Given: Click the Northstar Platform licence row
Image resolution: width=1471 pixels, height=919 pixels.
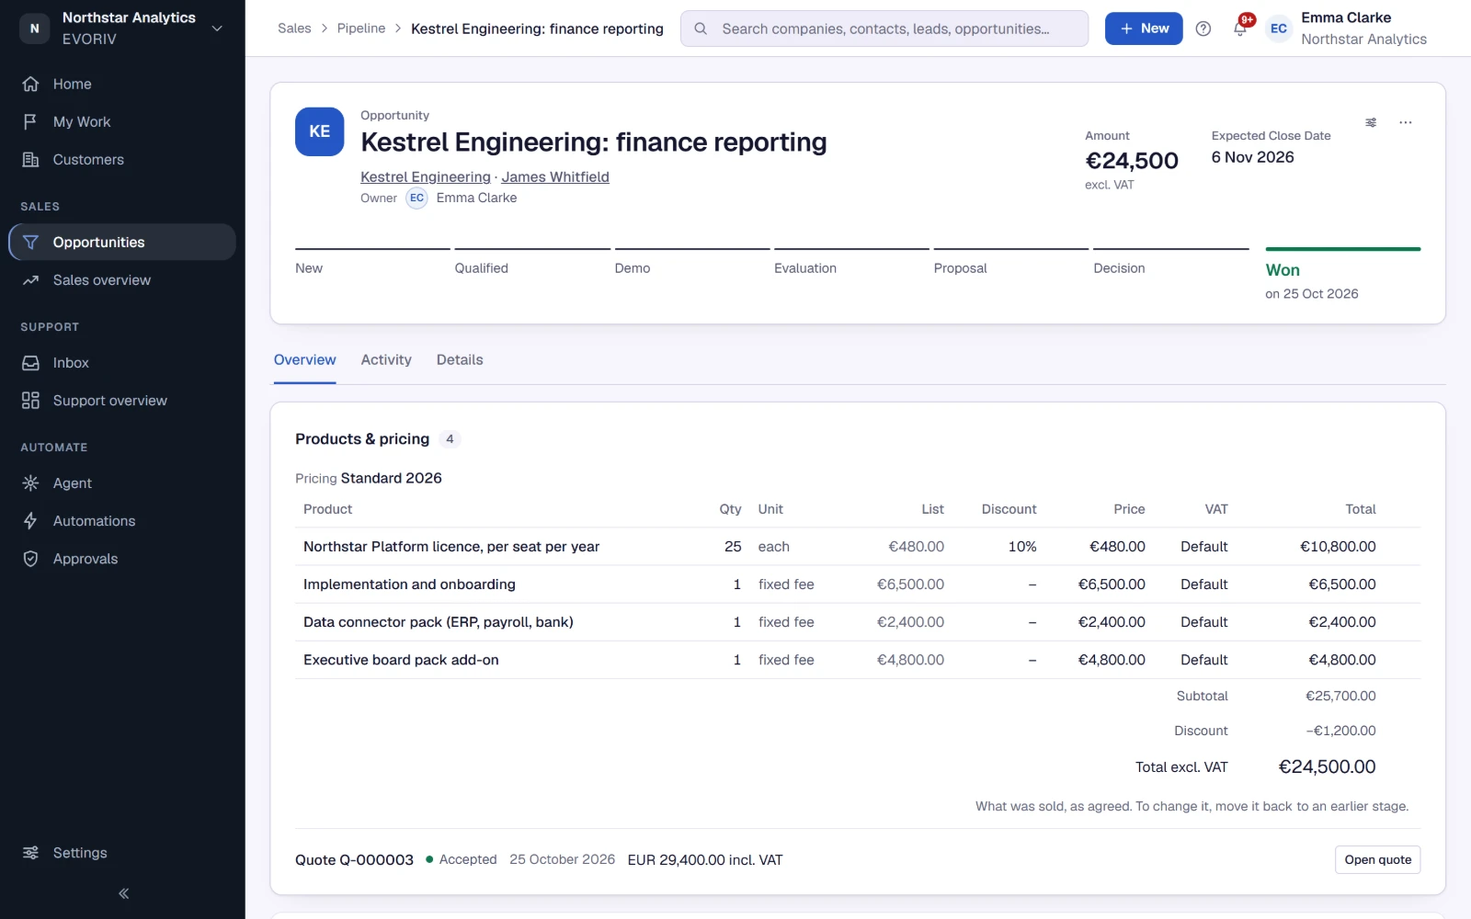Looking at the screenshot, I should 858,546.
